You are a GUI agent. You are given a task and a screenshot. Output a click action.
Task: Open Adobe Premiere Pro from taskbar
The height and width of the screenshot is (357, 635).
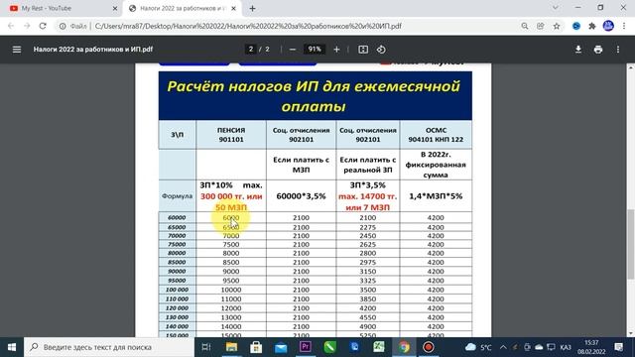point(306,347)
